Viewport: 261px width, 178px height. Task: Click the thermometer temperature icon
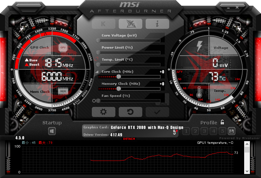(x=199, y=92)
